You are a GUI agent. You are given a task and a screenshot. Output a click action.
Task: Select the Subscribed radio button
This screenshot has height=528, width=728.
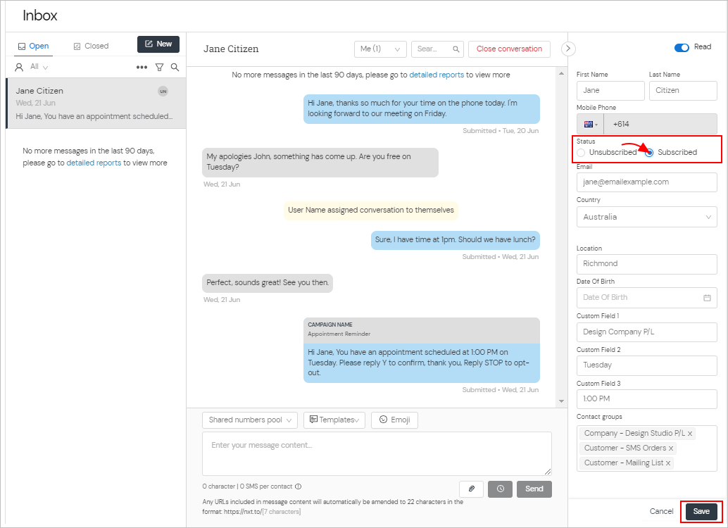click(650, 153)
